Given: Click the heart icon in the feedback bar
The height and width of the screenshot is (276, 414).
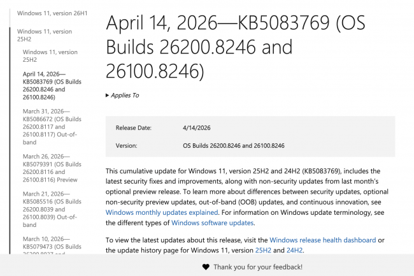Looking at the screenshot, I should tap(205, 266).
